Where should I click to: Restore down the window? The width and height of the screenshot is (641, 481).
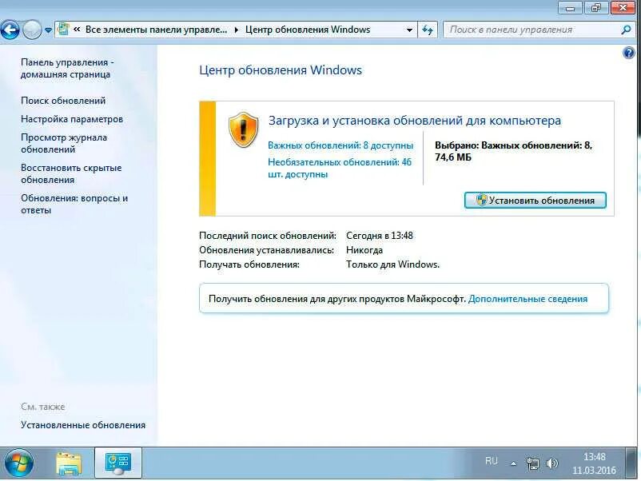point(596,8)
